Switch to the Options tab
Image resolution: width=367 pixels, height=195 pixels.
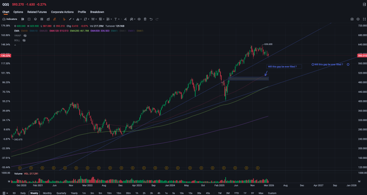(18, 12)
